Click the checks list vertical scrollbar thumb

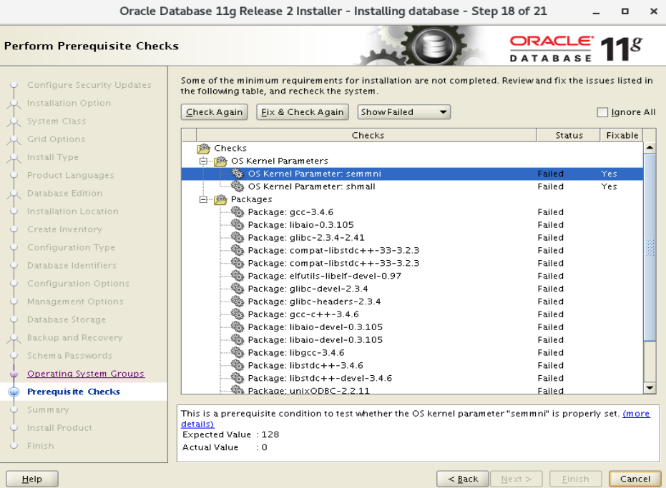click(x=650, y=247)
